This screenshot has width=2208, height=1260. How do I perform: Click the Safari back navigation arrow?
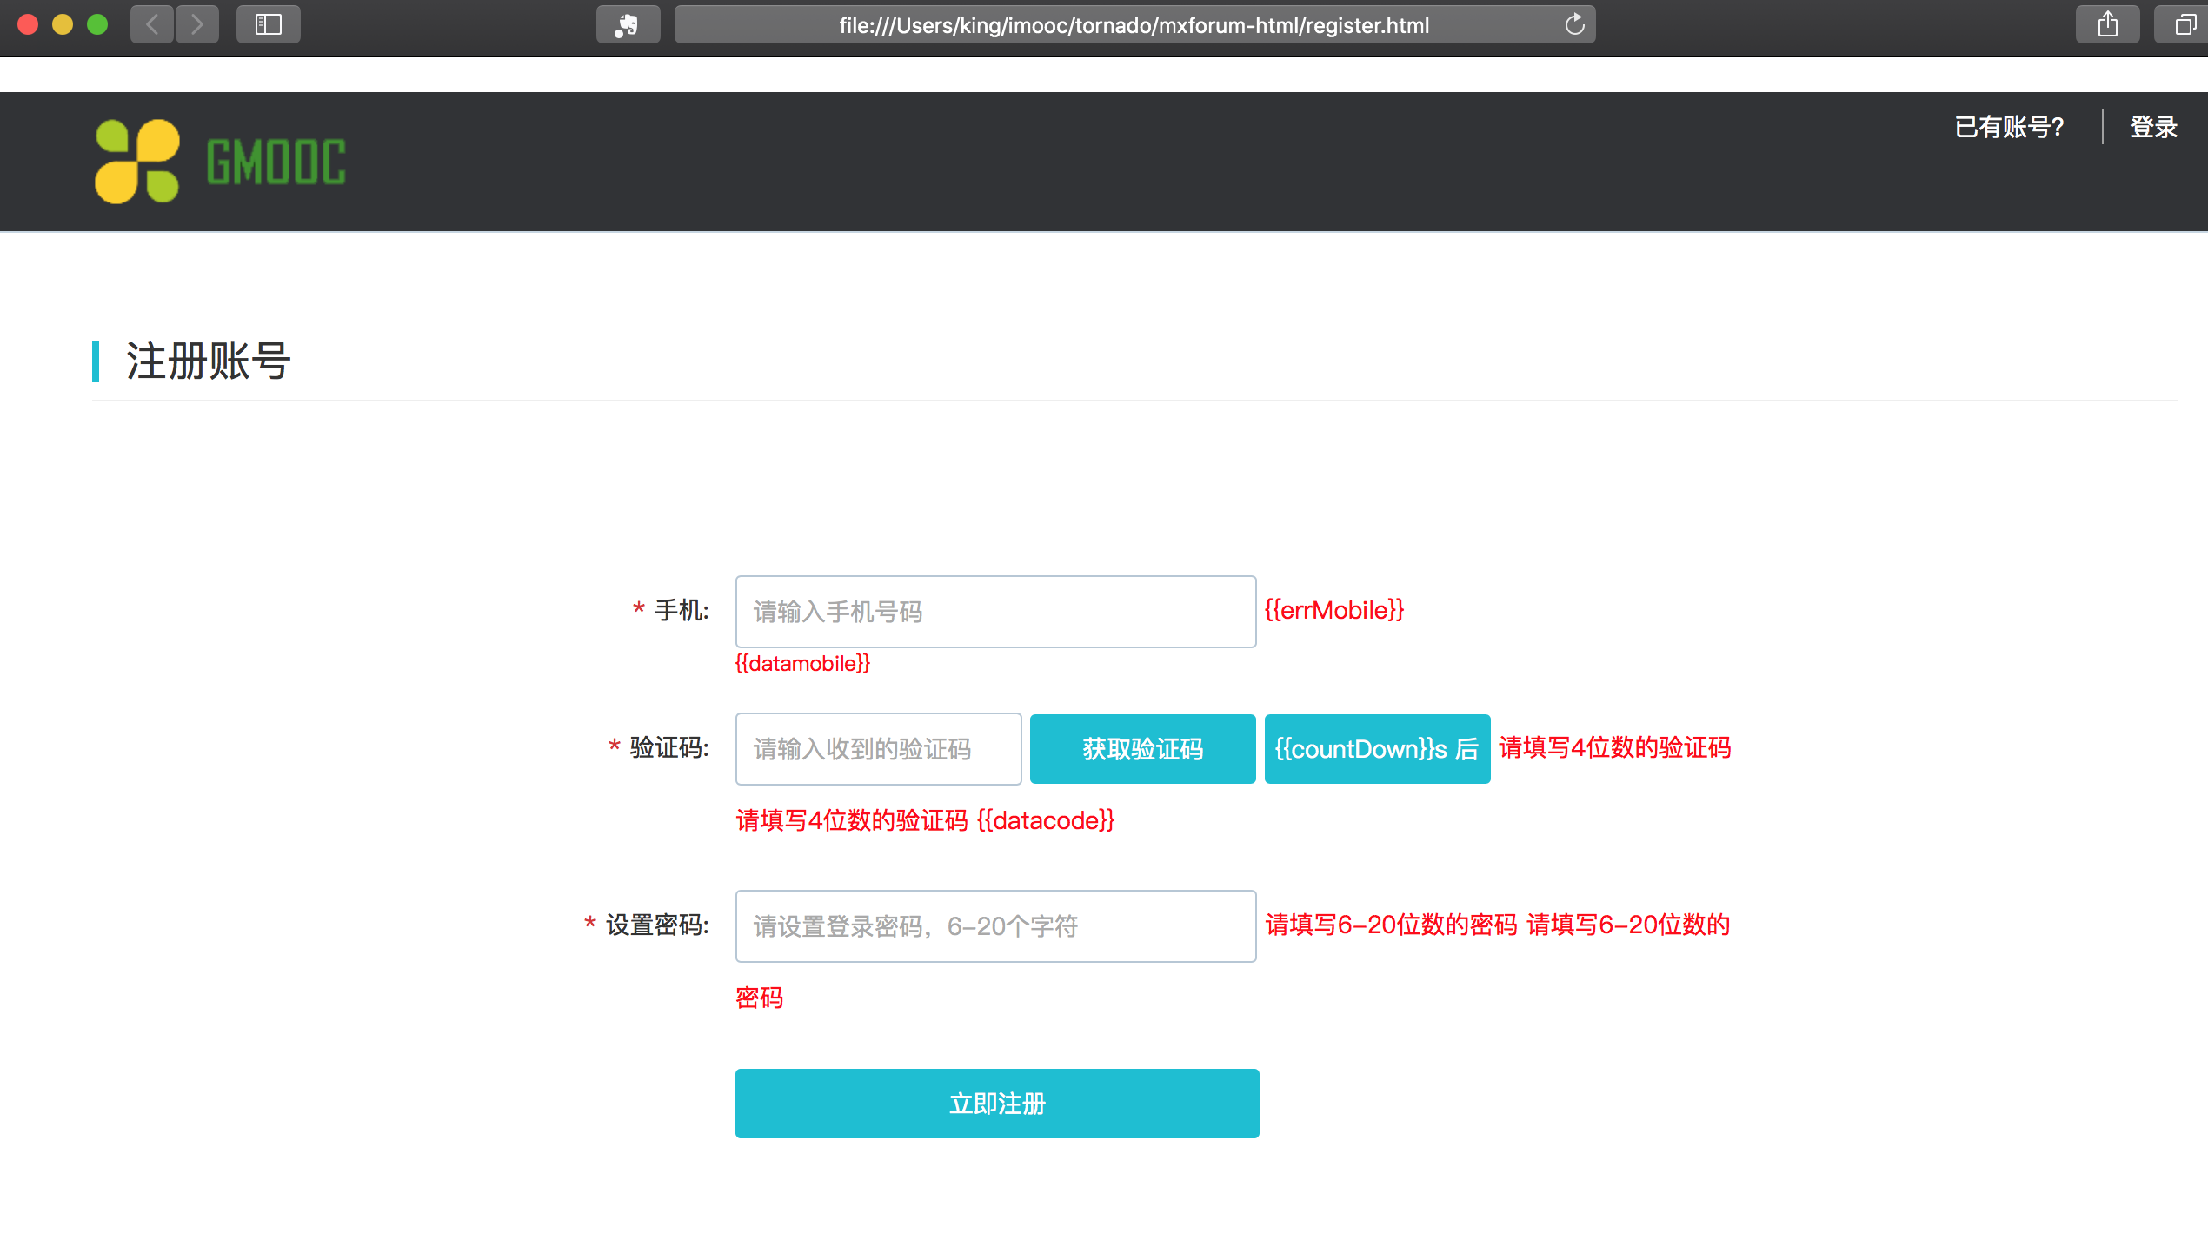tap(152, 24)
